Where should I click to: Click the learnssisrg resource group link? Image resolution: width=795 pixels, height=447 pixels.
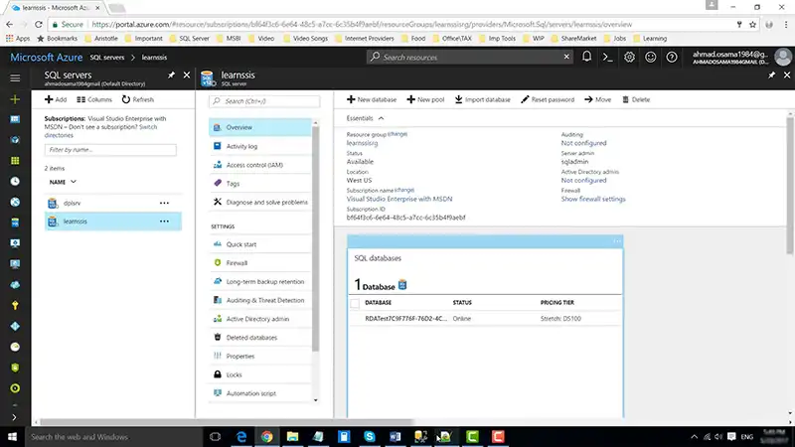(362, 143)
